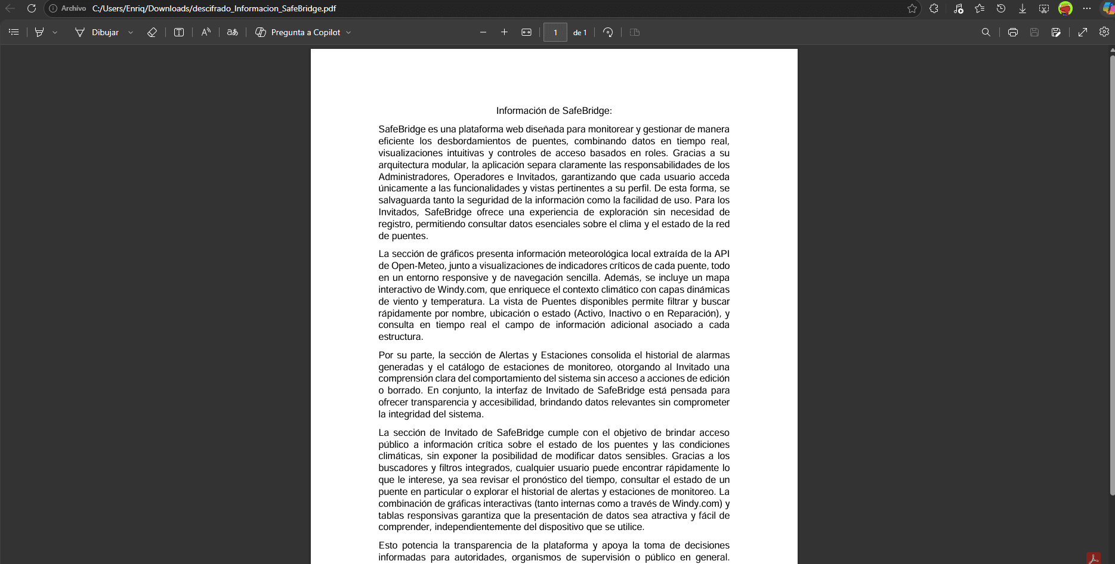Expand the Pregunta a Copilot dropdown
Image resolution: width=1115 pixels, height=564 pixels.
348,32
